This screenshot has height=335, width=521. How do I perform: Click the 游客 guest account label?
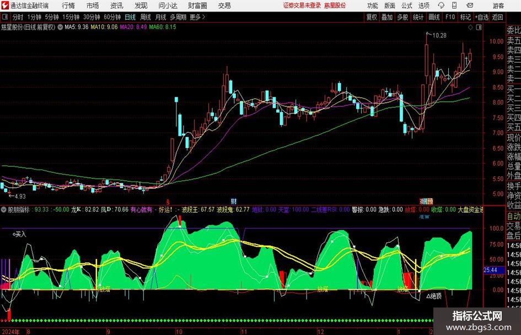pos(498,6)
